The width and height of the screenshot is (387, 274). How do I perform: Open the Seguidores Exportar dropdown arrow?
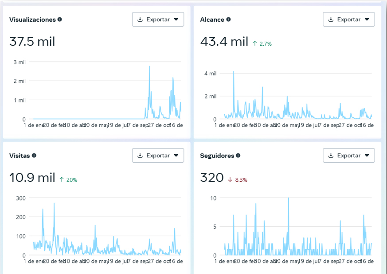(x=367, y=155)
